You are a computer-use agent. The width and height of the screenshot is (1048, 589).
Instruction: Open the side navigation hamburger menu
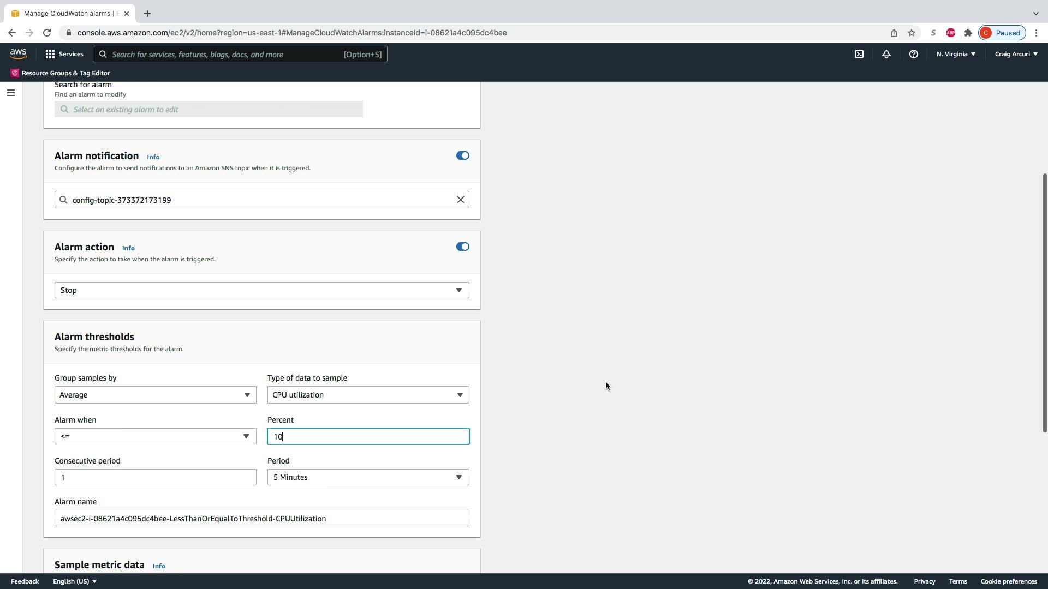tap(10, 93)
